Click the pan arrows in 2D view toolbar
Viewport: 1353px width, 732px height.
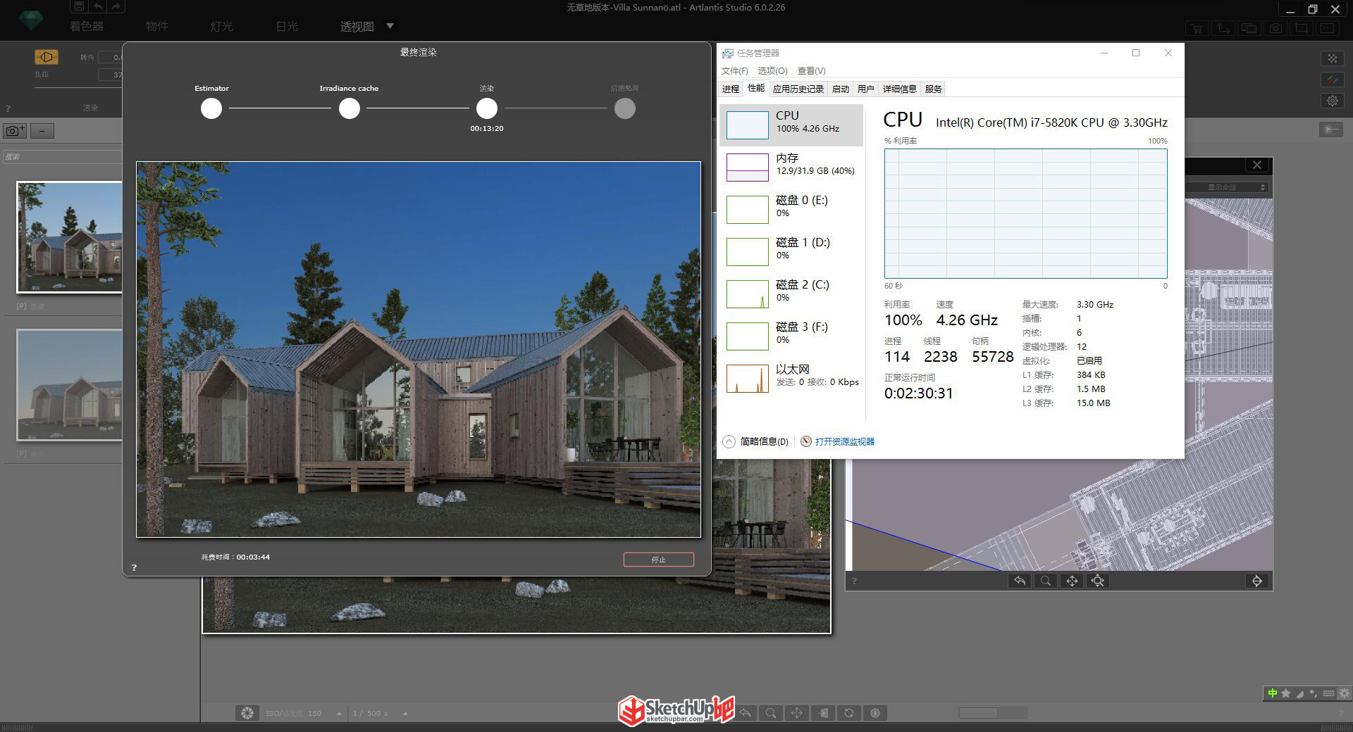pyautogui.click(x=1072, y=581)
